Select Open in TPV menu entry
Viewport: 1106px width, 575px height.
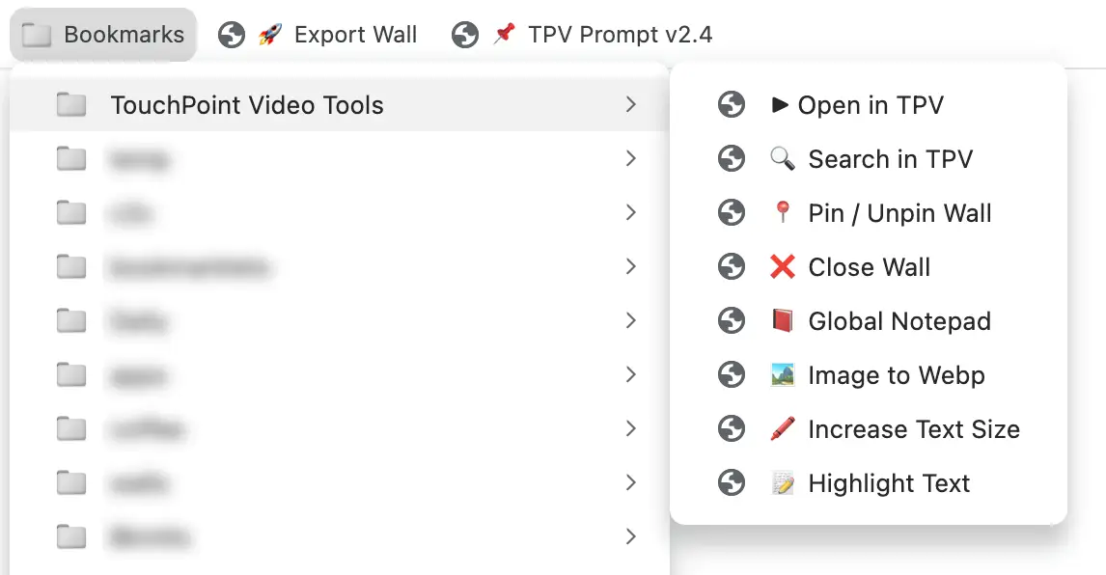tap(870, 105)
